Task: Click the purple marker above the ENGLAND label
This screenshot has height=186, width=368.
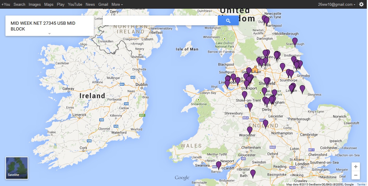Action: 266,124
